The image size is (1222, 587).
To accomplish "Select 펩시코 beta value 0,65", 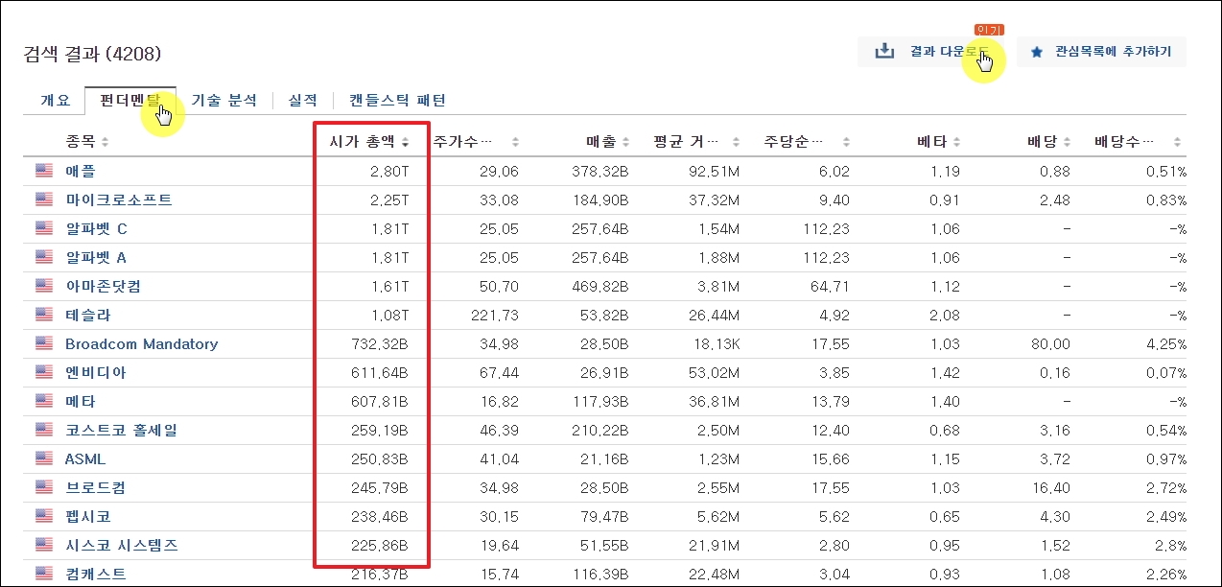I will [x=945, y=516].
